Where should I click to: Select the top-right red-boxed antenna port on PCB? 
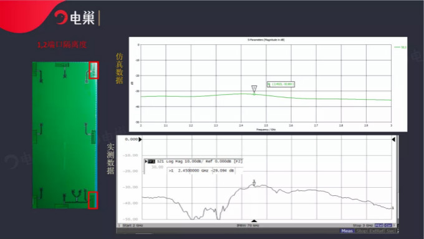(x=94, y=71)
